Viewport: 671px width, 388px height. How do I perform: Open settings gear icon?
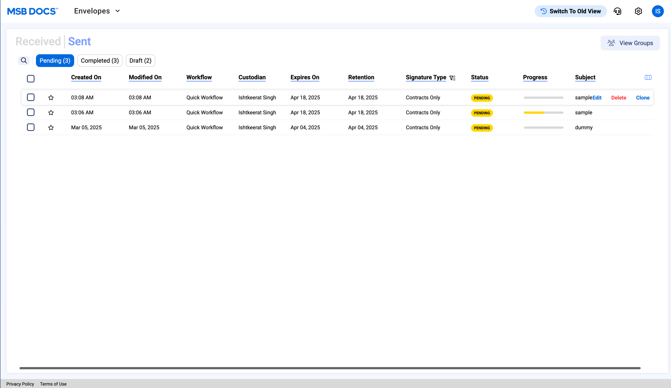tap(638, 11)
